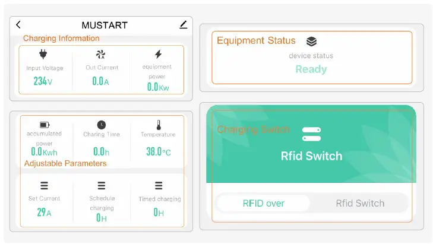The image size is (433, 244).
Task: Tap the switch icon above Rfid Switch
Action: (x=311, y=134)
